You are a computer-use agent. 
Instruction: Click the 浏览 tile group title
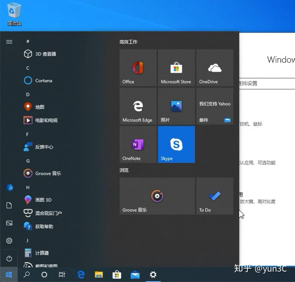click(124, 170)
